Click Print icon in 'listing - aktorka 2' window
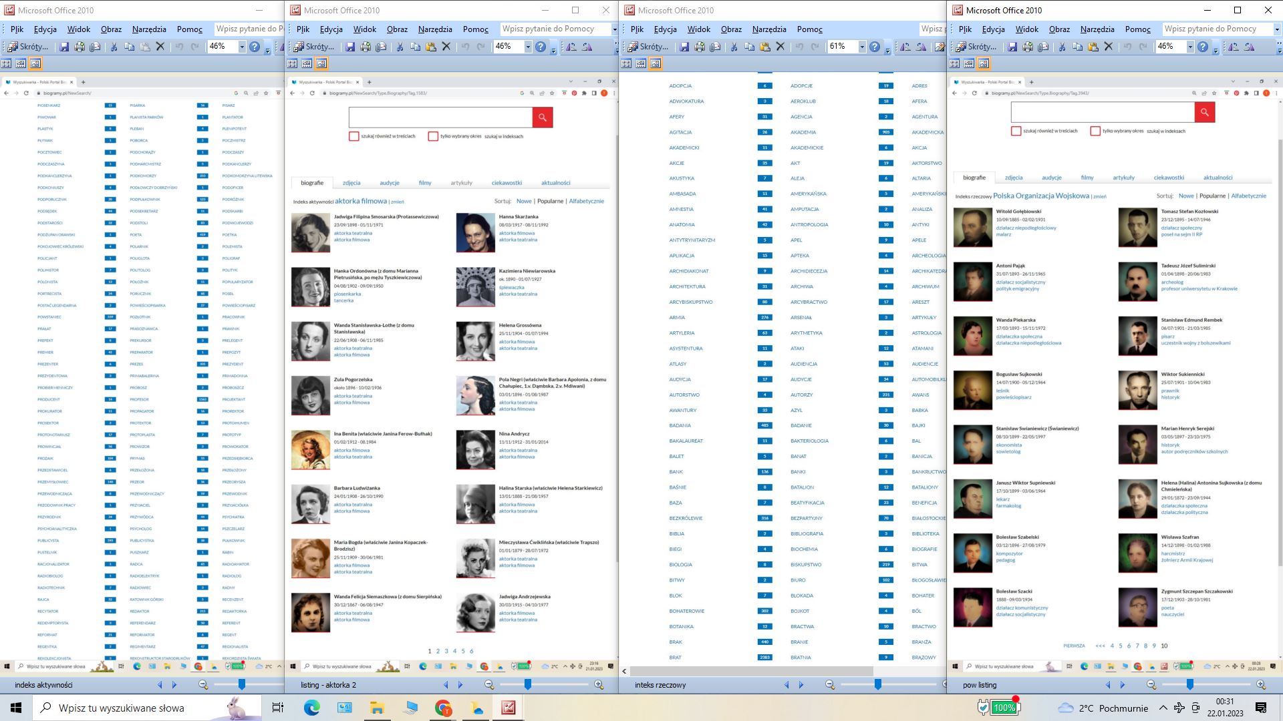This screenshot has height=721, width=1283. pos(366,47)
